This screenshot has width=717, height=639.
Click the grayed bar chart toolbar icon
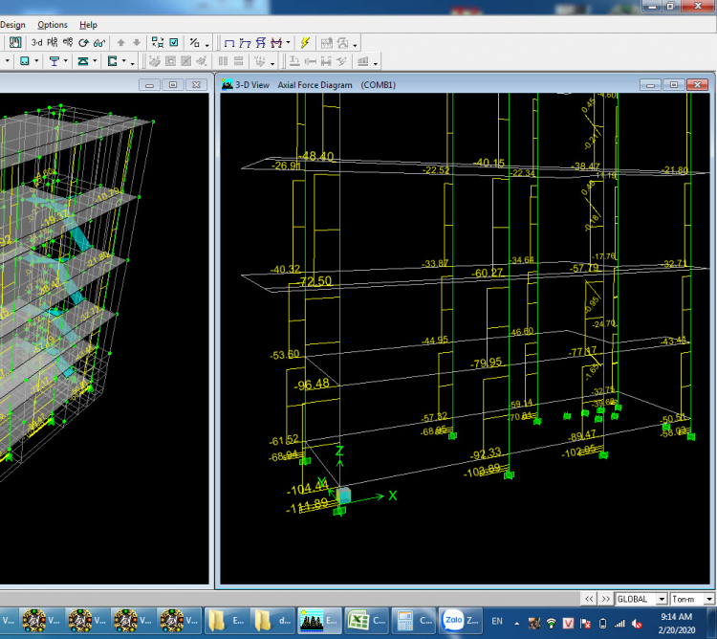point(363,61)
